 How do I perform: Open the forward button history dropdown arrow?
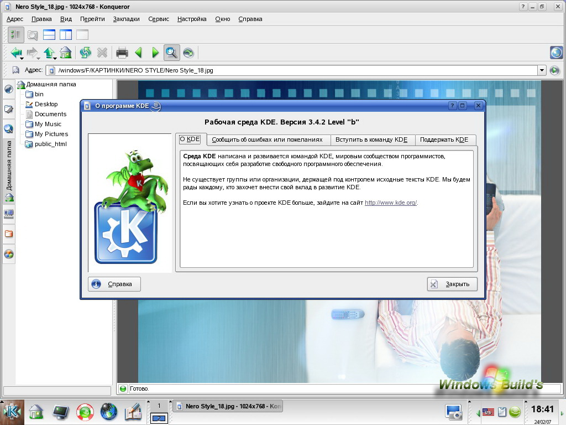pos(39,58)
